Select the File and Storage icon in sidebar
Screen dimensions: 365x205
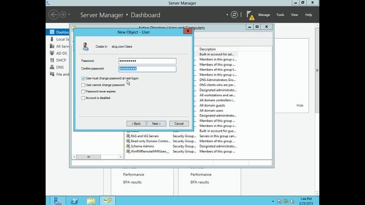click(x=52, y=74)
